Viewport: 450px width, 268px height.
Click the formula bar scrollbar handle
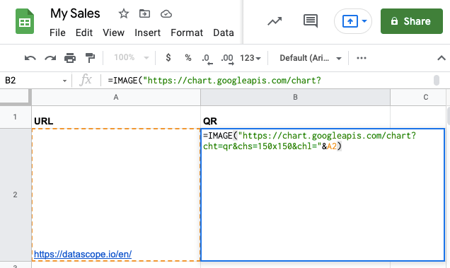[x=437, y=81]
